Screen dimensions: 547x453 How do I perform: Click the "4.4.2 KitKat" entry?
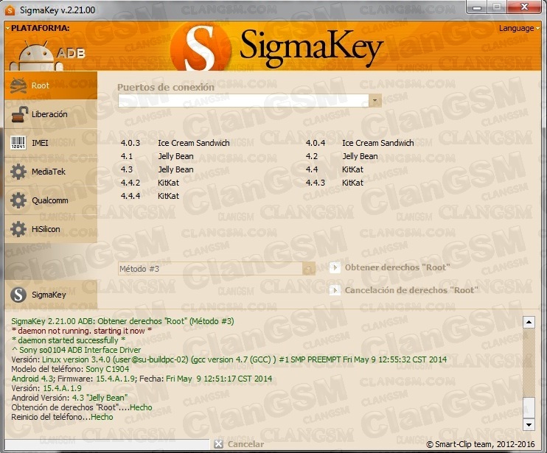point(150,183)
